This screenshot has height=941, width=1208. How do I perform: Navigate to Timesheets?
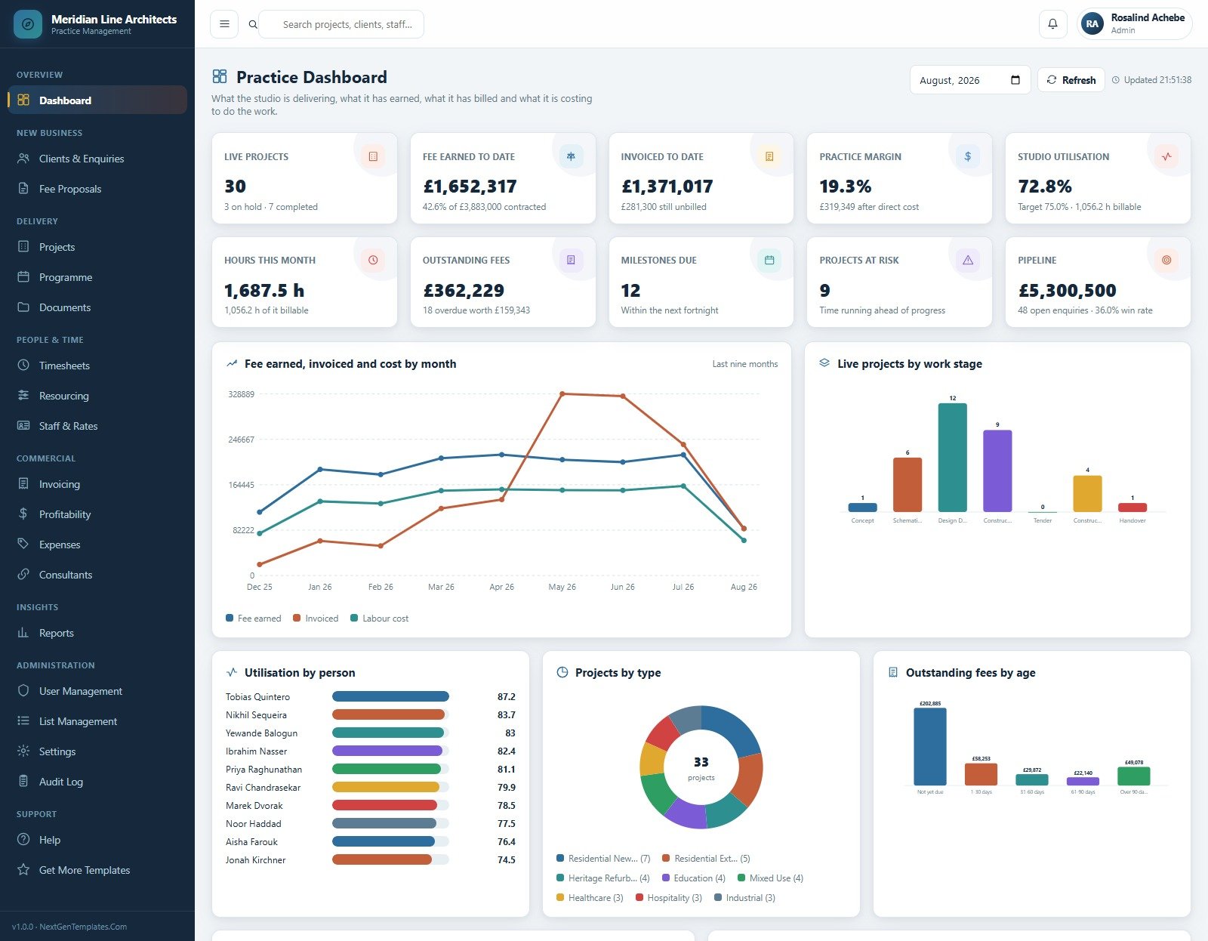pos(97,366)
